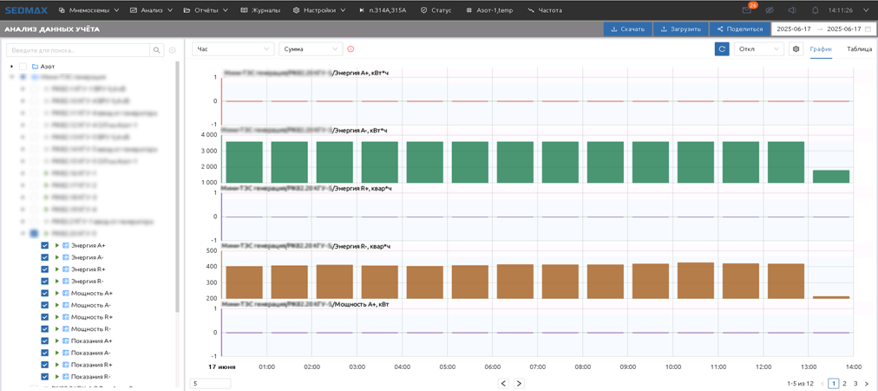Click the Поделиться button
Image resolution: width=878 pixels, height=391 pixels.
(740, 29)
